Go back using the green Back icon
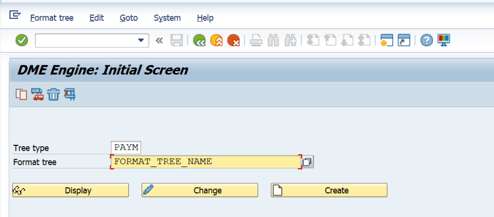 199,40
